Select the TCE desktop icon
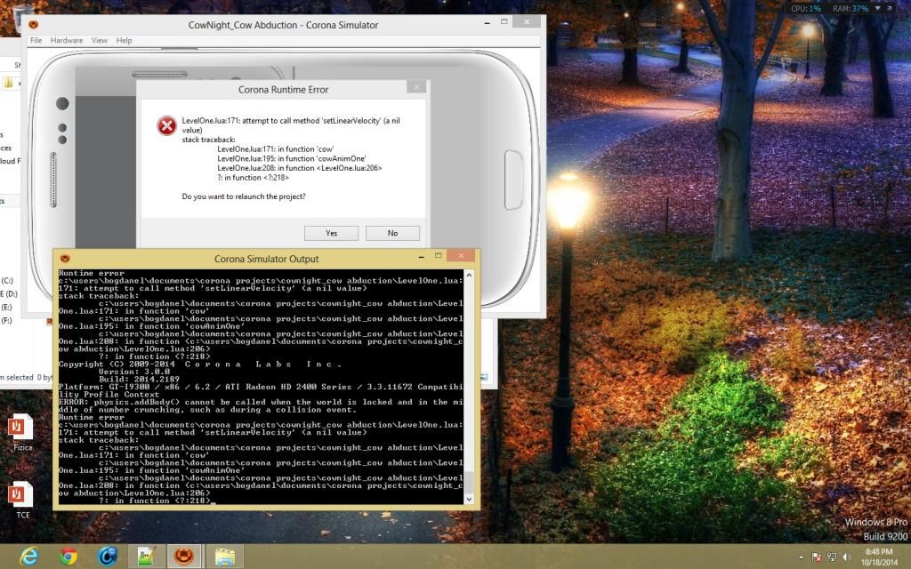The height and width of the screenshot is (569, 911). coord(22,500)
